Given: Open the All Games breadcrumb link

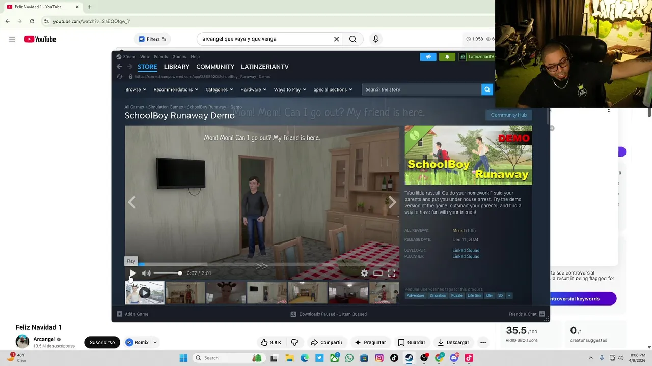Looking at the screenshot, I should [x=134, y=107].
